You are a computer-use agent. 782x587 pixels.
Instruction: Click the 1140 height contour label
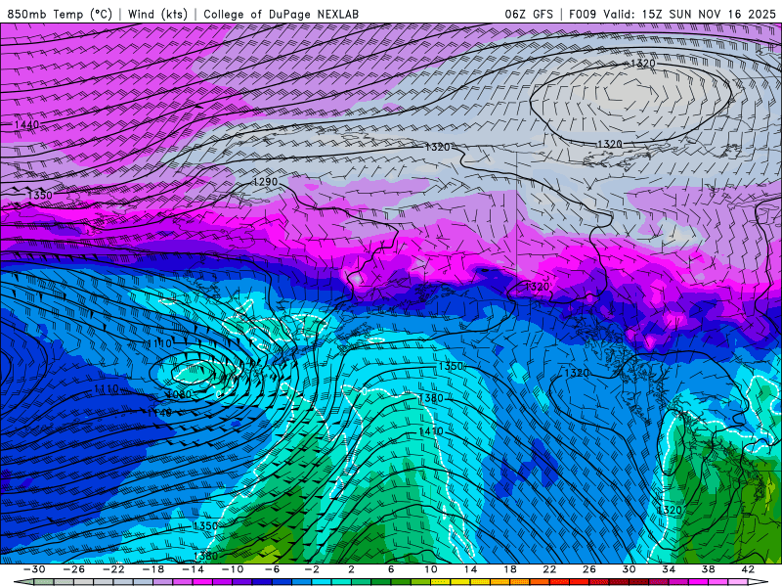tap(159, 413)
